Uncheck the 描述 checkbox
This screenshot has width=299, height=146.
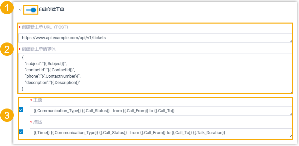(21, 132)
